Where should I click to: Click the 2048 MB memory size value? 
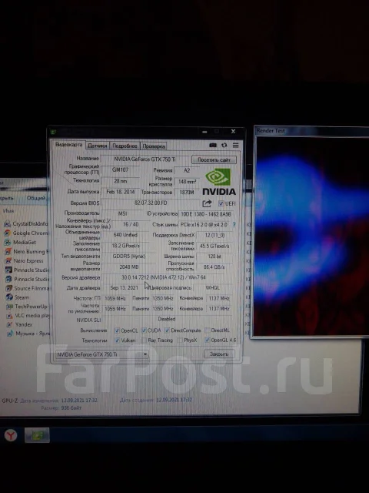[129, 267]
